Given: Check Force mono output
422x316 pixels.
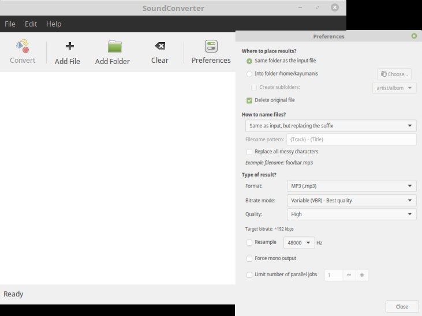Looking at the screenshot, I should pyautogui.click(x=249, y=258).
